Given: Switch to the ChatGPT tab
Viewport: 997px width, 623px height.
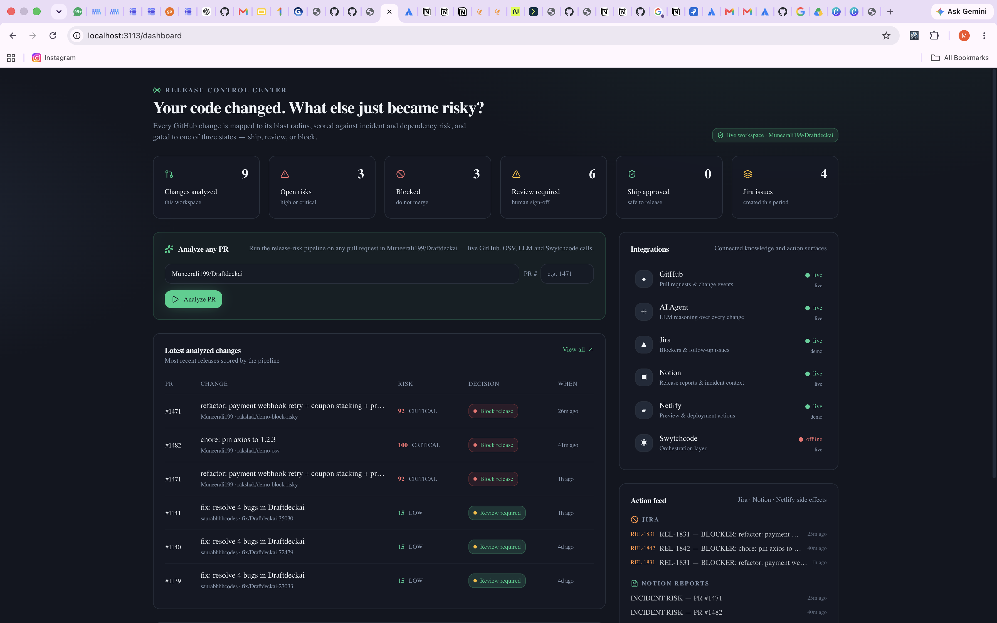Looking at the screenshot, I should [206, 11].
